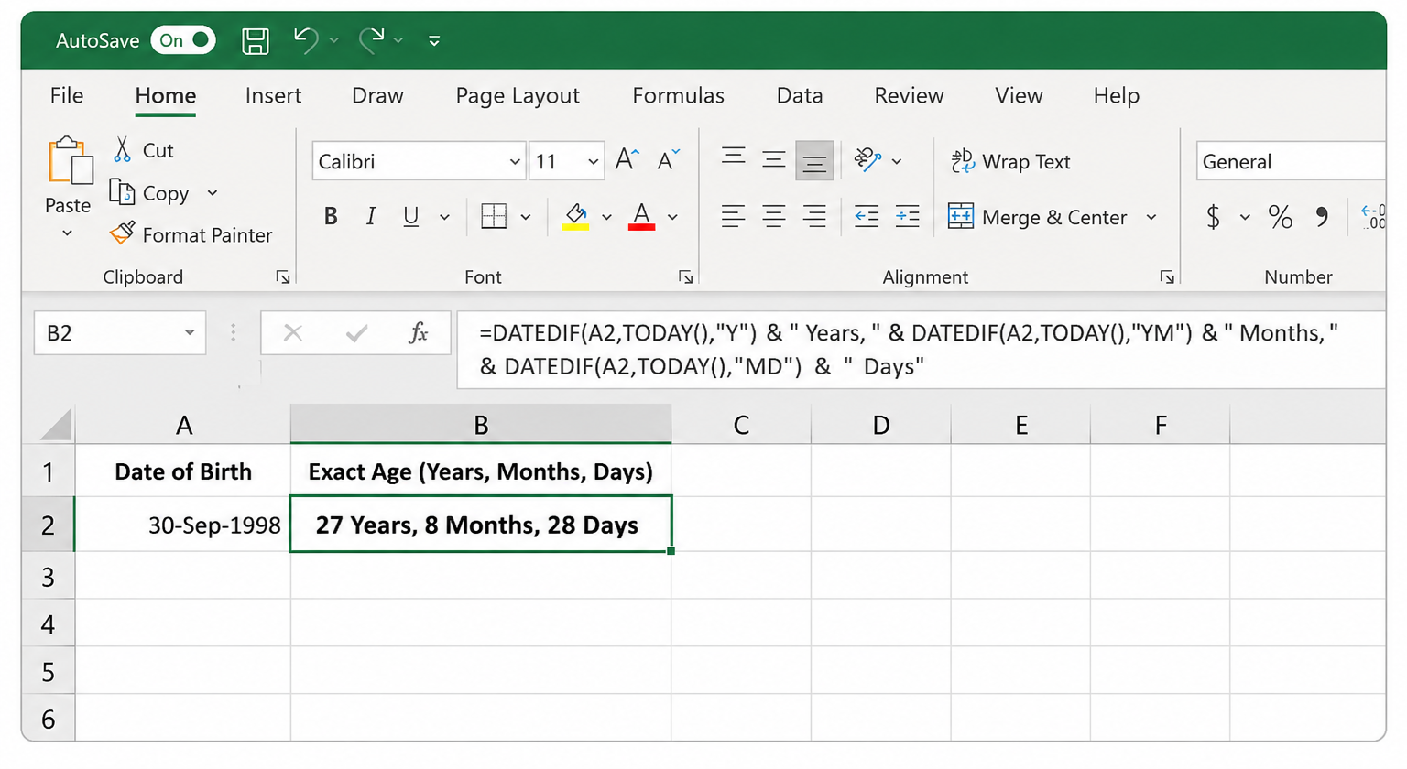Click the Paste clipboard icon
Image resolution: width=1407 pixels, height=769 pixels.
point(70,161)
